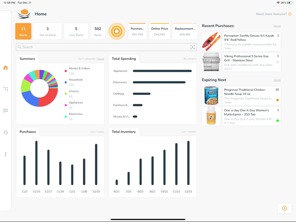Open the history clock sidebar icon
This screenshot has height=222, width=296.
(6, 133)
